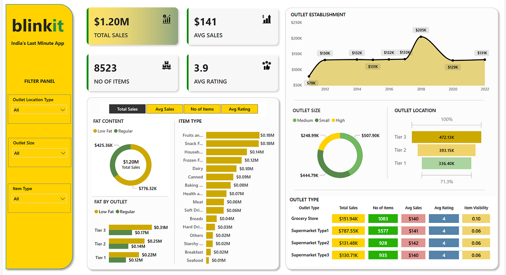
Task: Click the blinkit logo in the filter panel
Action: [37, 25]
